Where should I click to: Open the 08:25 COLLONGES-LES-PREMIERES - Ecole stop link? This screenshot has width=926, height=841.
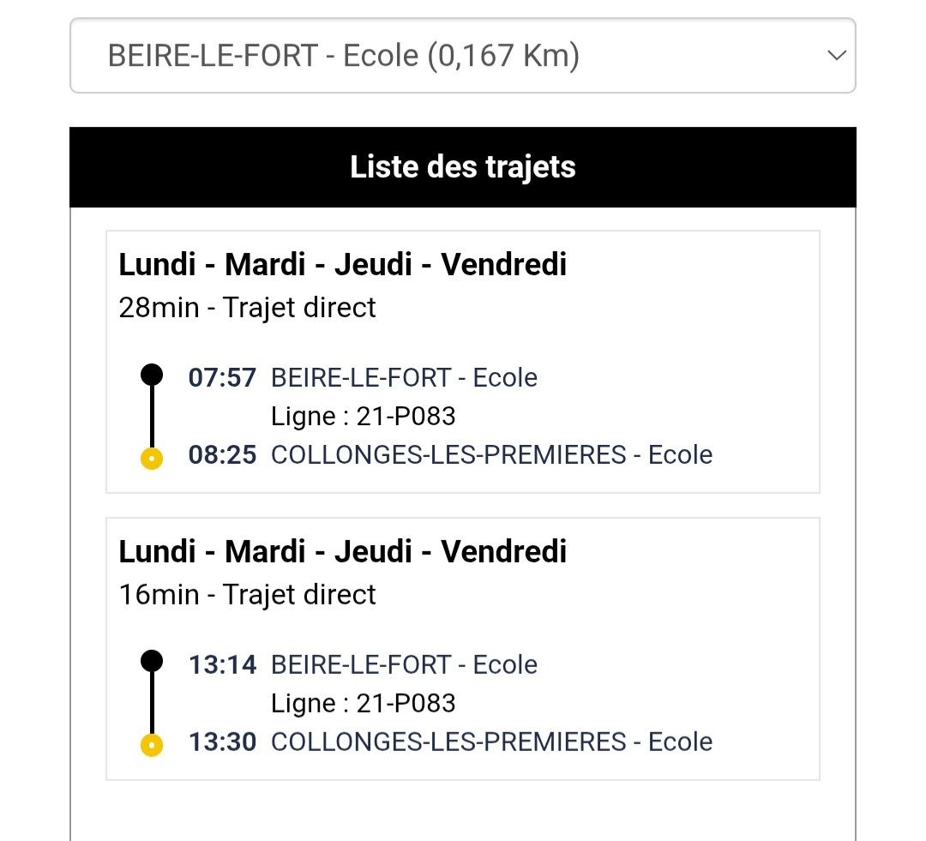pos(491,454)
